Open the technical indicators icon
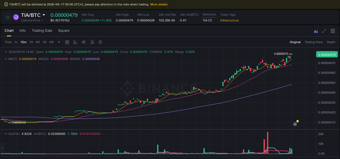Viewport: 340px width, 159px height. 75,42
